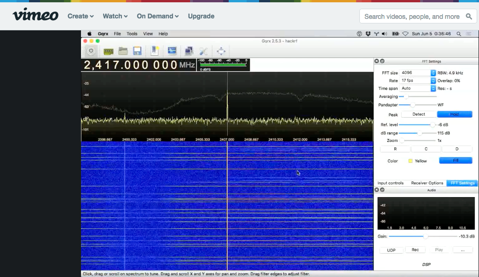Click the Wi-Fi status icon in menu bar
Viewport: 479px width, 277px height.
[x=405, y=34]
